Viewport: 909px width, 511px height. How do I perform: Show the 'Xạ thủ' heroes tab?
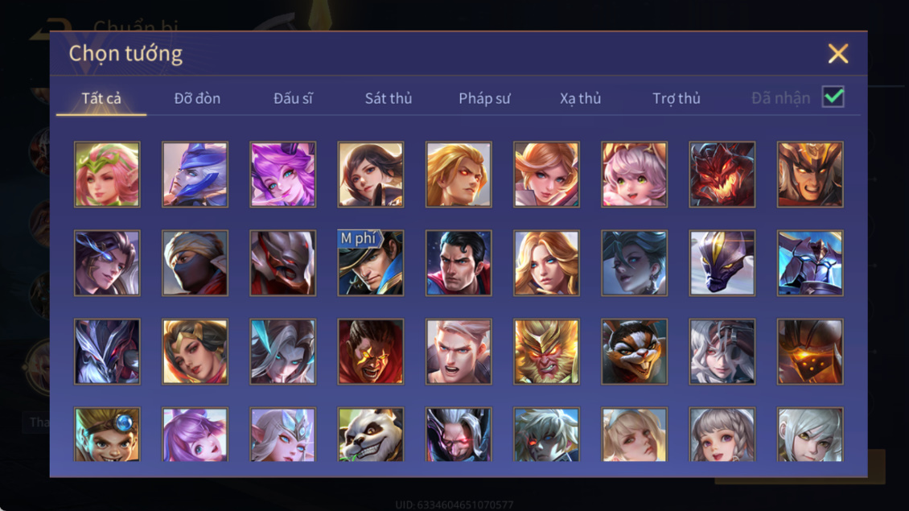[x=580, y=98]
